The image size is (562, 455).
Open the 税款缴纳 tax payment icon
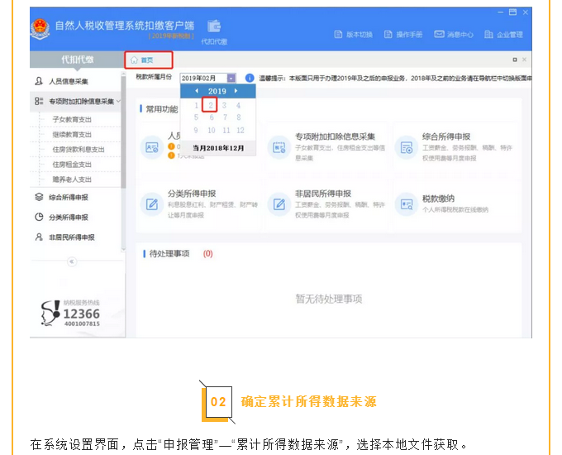click(406, 204)
